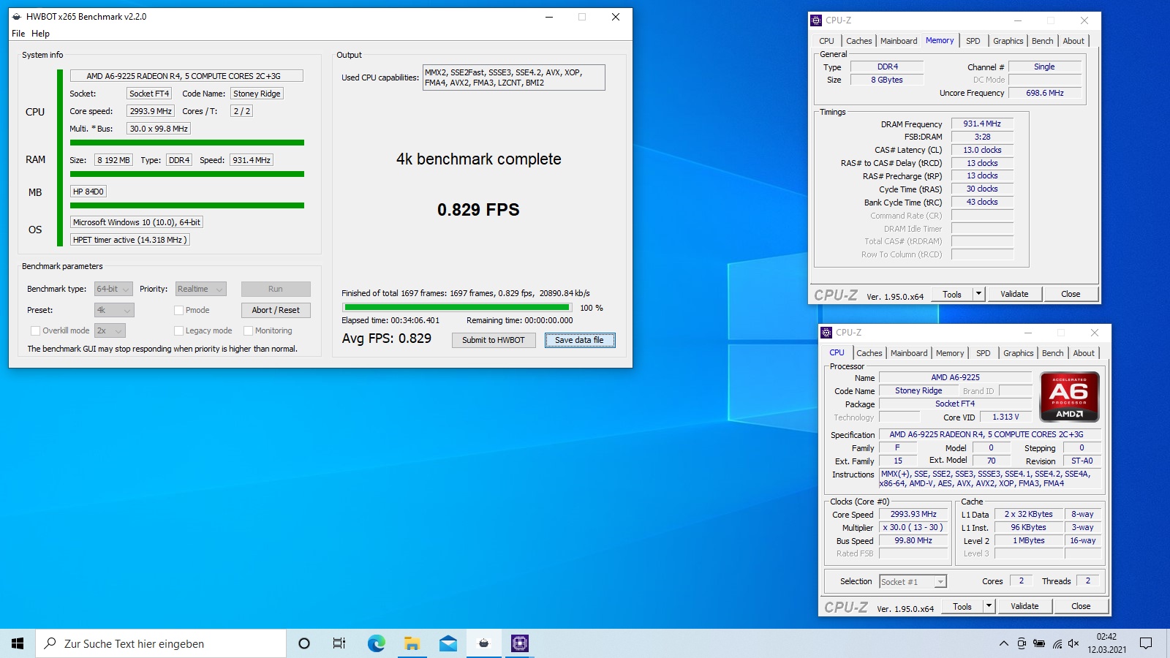Click Tools button in lower CPU-Z
Image resolution: width=1170 pixels, height=658 pixels.
point(962,606)
